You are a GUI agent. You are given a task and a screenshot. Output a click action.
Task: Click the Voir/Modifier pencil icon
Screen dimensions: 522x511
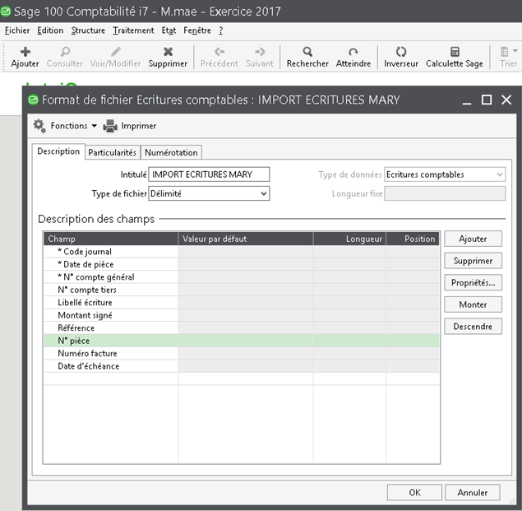(x=116, y=52)
